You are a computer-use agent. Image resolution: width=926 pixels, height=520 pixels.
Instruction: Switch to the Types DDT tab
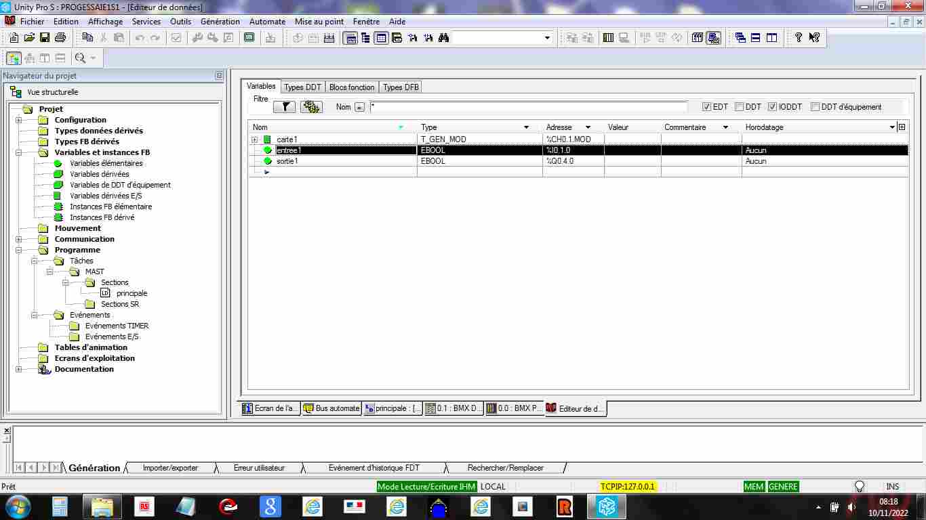pyautogui.click(x=302, y=87)
